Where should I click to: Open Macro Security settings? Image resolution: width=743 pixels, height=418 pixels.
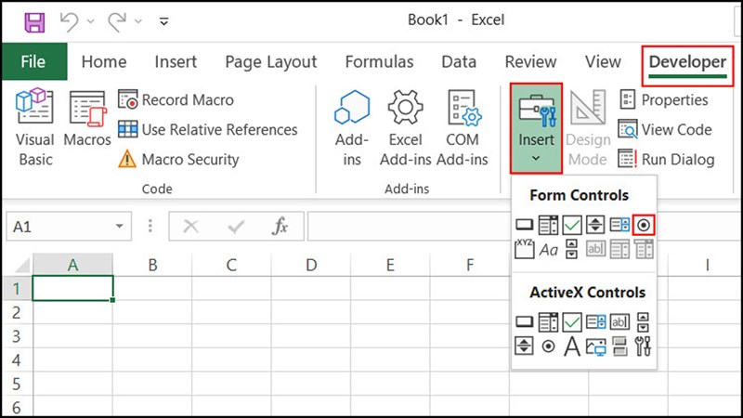[178, 159]
